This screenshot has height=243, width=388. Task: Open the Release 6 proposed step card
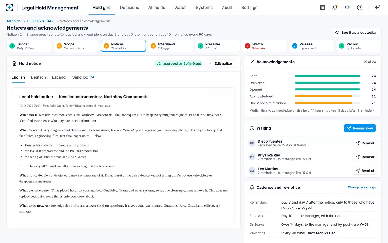(x=312, y=46)
